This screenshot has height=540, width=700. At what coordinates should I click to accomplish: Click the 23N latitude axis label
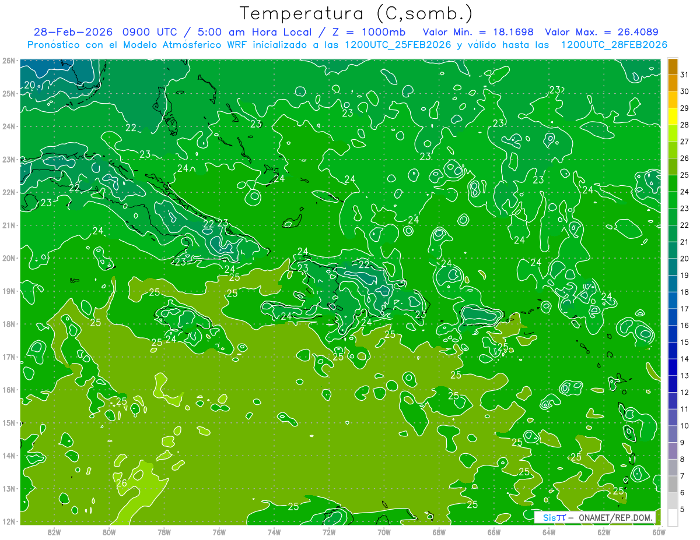[8, 159]
